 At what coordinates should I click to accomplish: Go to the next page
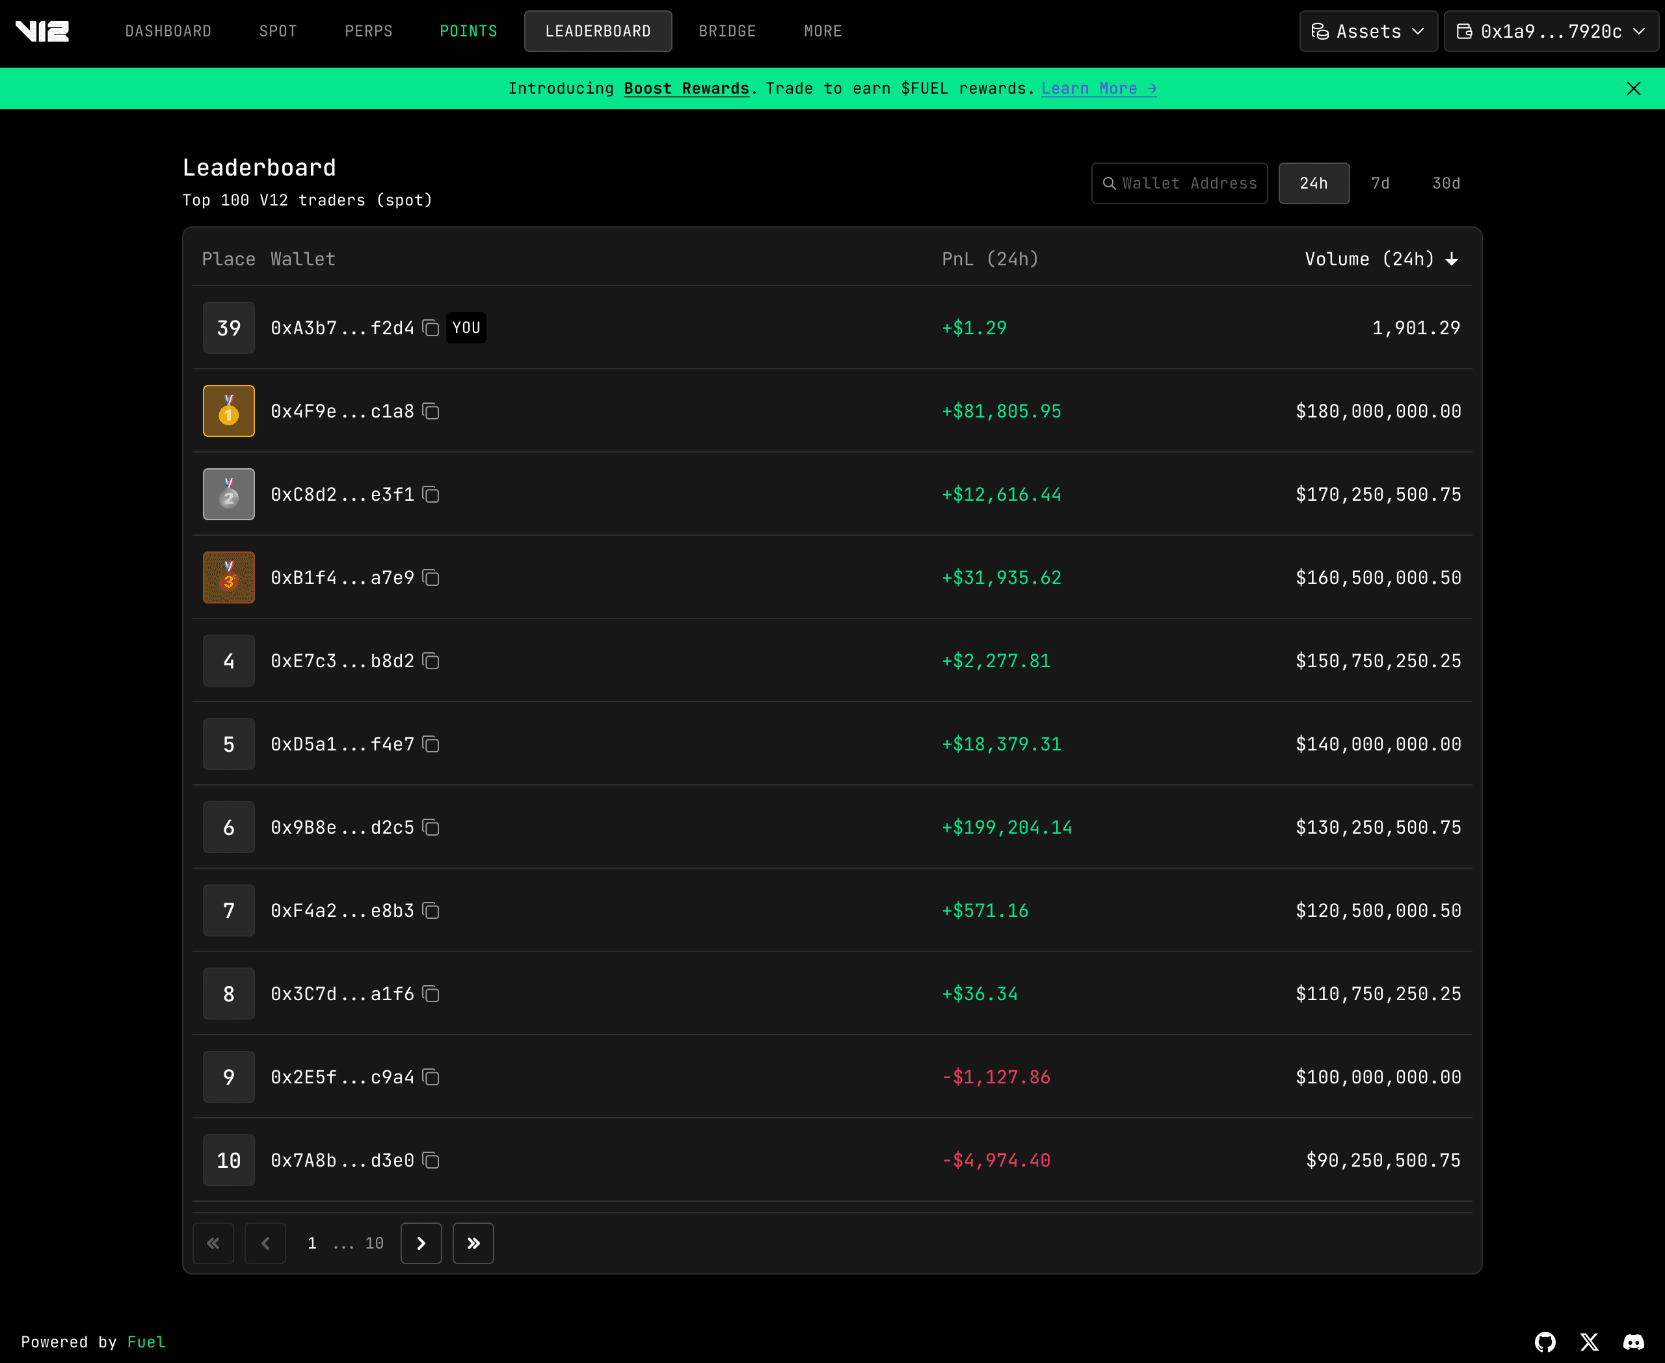coord(421,1243)
